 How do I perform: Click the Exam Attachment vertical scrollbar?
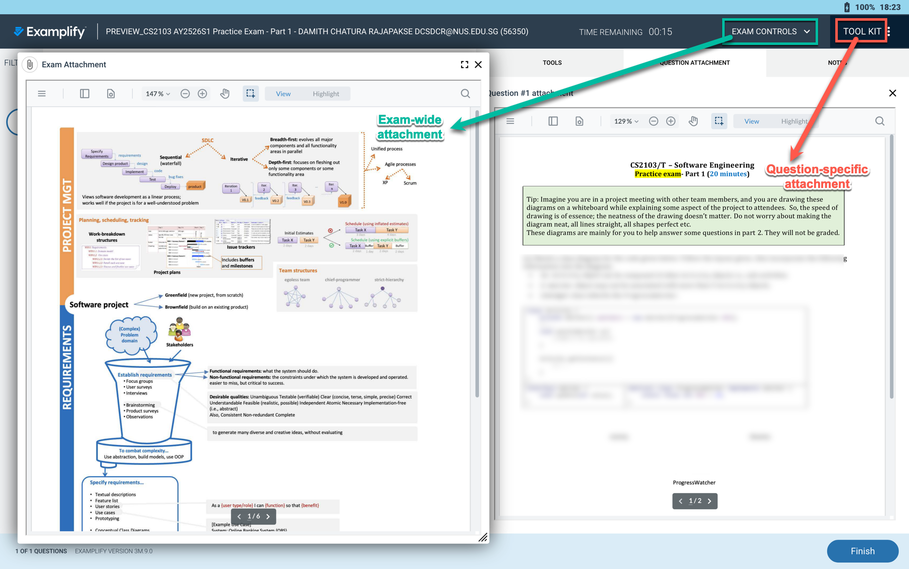pyautogui.click(x=477, y=253)
